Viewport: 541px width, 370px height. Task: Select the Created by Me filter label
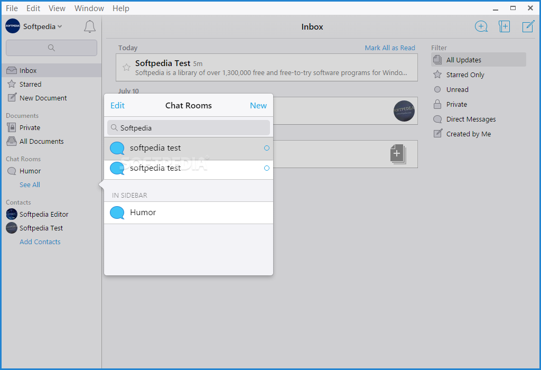[x=469, y=134]
